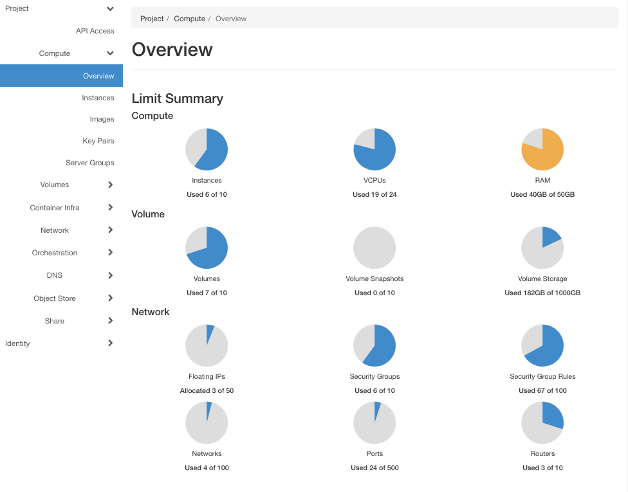This screenshot has width=628, height=492.
Task: Expand the Network sidebar group
Action: click(110, 230)
